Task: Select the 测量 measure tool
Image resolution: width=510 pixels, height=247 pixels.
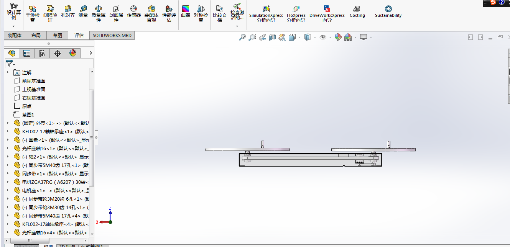Action: tap(83, 11)
